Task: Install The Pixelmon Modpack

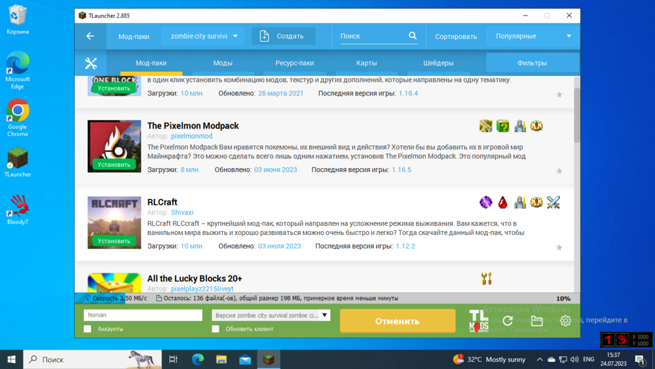Action: 114,165
